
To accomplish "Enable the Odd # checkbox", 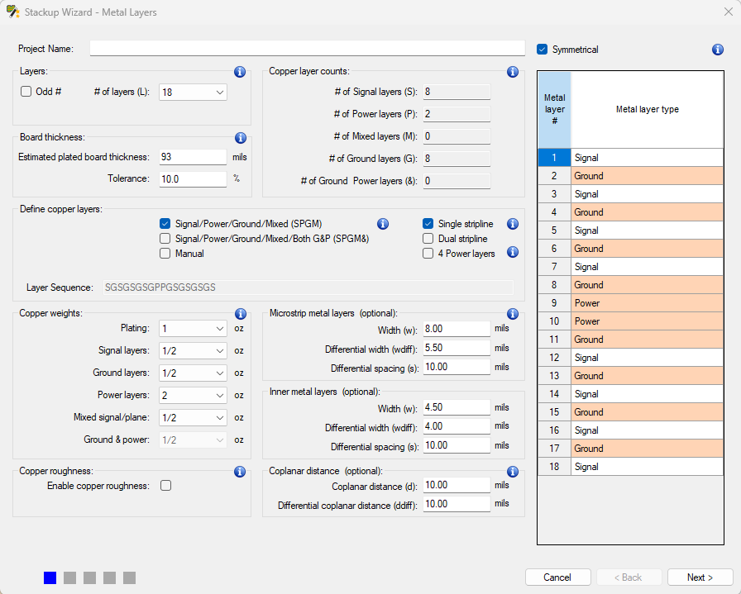I will click(26, 91).
